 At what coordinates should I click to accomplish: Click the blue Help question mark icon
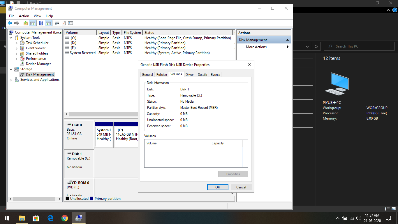(41, 23)
